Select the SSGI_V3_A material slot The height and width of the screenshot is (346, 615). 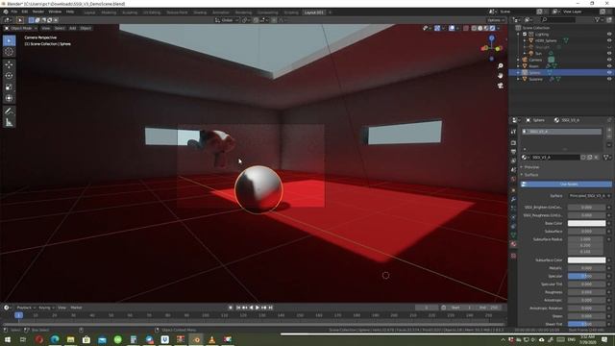tap(561, 132)
